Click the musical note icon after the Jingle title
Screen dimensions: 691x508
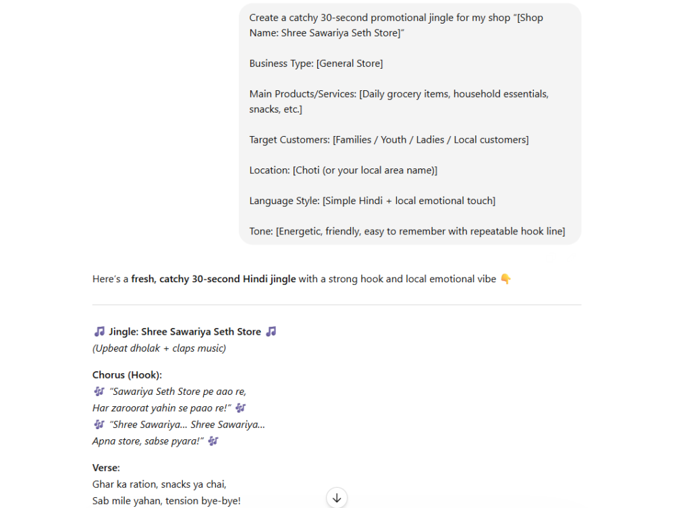coord(271,331)
